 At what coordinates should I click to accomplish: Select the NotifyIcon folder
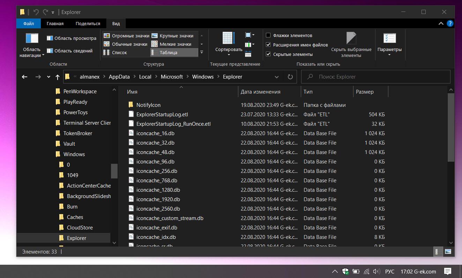[x=148, y=105]
